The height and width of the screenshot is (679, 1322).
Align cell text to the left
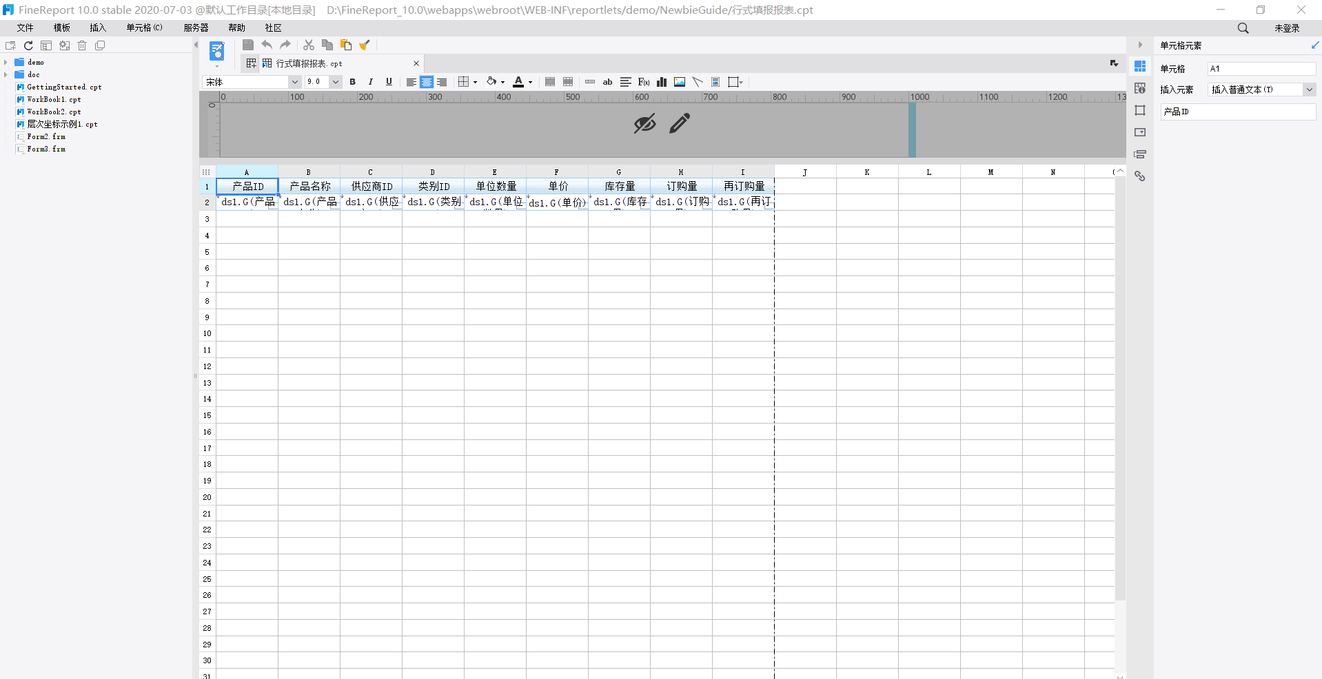[x=411, y=82]
